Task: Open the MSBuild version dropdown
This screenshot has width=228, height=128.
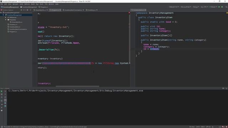Action: click(174, 7)
